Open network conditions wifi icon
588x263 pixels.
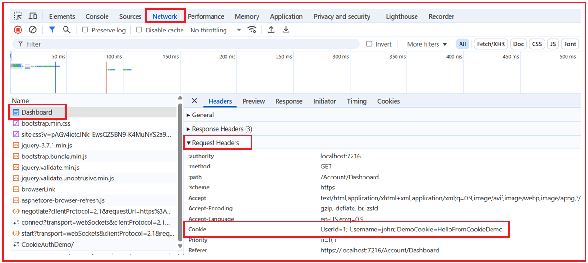pos(252,30)
